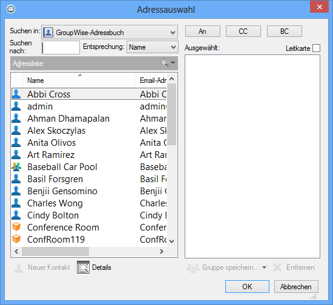The image size is (333, 305).
Task: Choose the Art Ramirez contact
Action: point(89,154)
